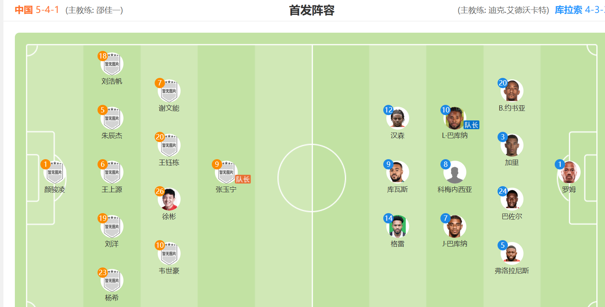Click player name 王上源
Image resolution: width=605 pixels, height=307 pixels.
(112, 190)
